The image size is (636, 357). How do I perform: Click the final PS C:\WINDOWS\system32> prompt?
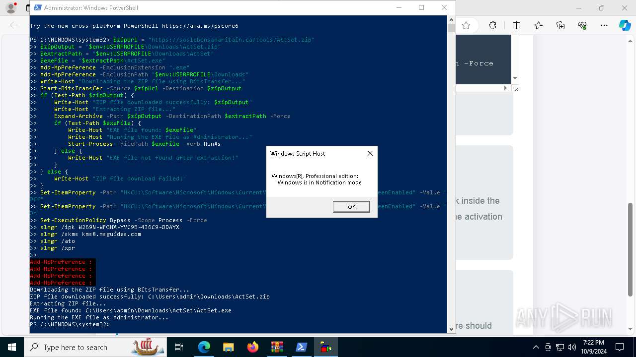tap(70, 324)
